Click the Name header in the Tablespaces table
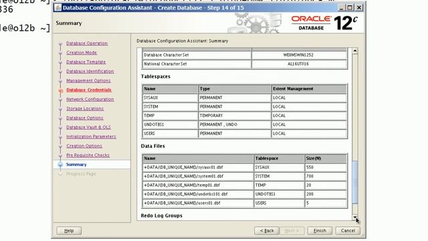This screenshot has width=428, height=241. coord(170,89)
